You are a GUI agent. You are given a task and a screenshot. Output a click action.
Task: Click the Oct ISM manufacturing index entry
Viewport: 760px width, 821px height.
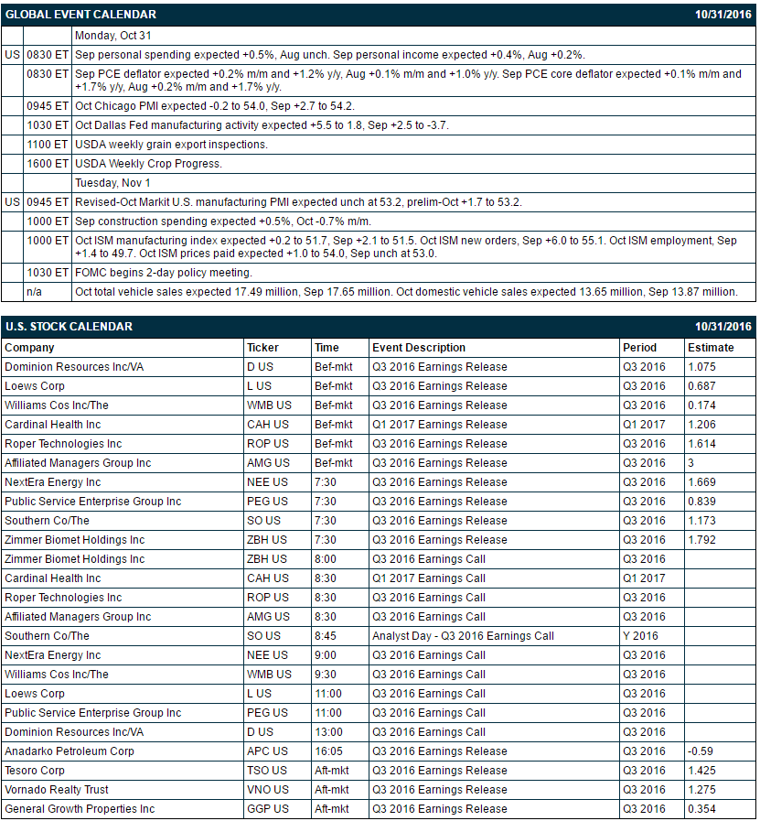coord(406,247)
